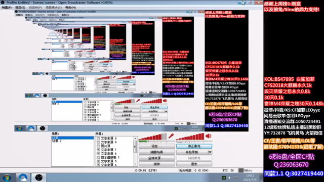Uncheck the 文字来源 5 source checkbox
This screenshot has width=324, height=182.
coord(98,161)
